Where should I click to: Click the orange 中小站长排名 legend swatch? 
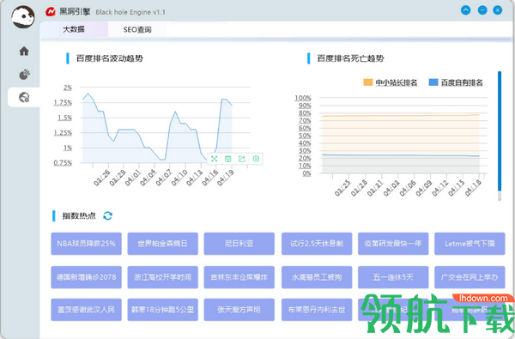coord(368,82)
